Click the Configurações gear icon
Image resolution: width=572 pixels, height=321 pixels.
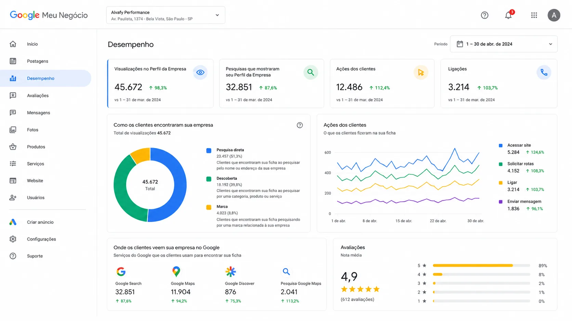(13, 239)
